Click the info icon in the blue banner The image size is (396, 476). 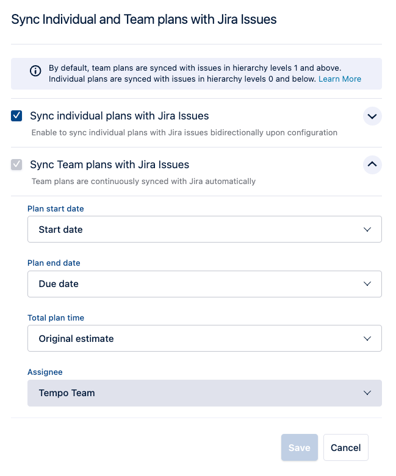[x=36, y=71]
